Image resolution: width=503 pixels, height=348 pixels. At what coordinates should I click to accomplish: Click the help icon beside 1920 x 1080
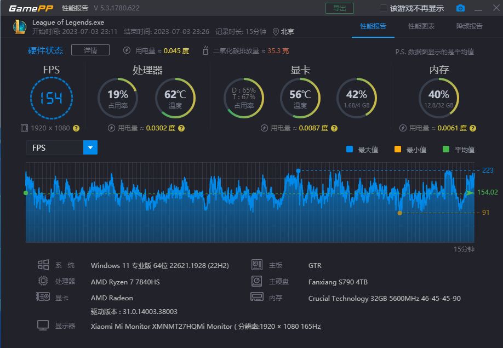click(x=76, y=128)
